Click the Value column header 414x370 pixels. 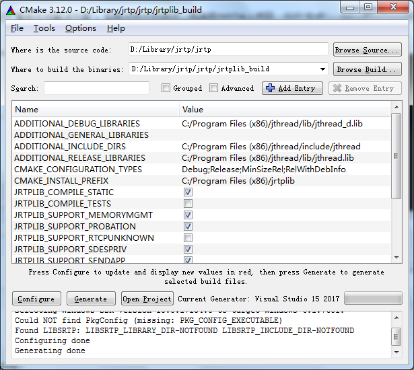285,109
